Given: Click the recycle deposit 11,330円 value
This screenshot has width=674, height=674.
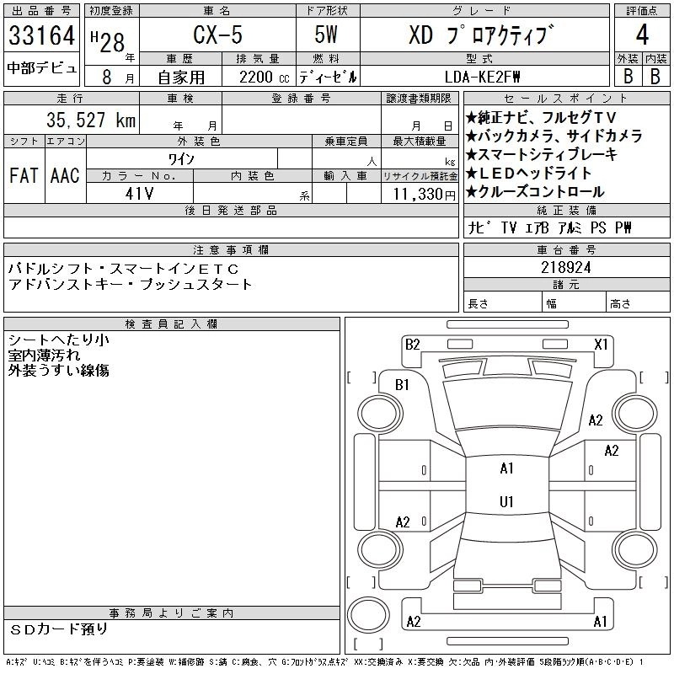Looking at the screenshot, I should [420, 194].
